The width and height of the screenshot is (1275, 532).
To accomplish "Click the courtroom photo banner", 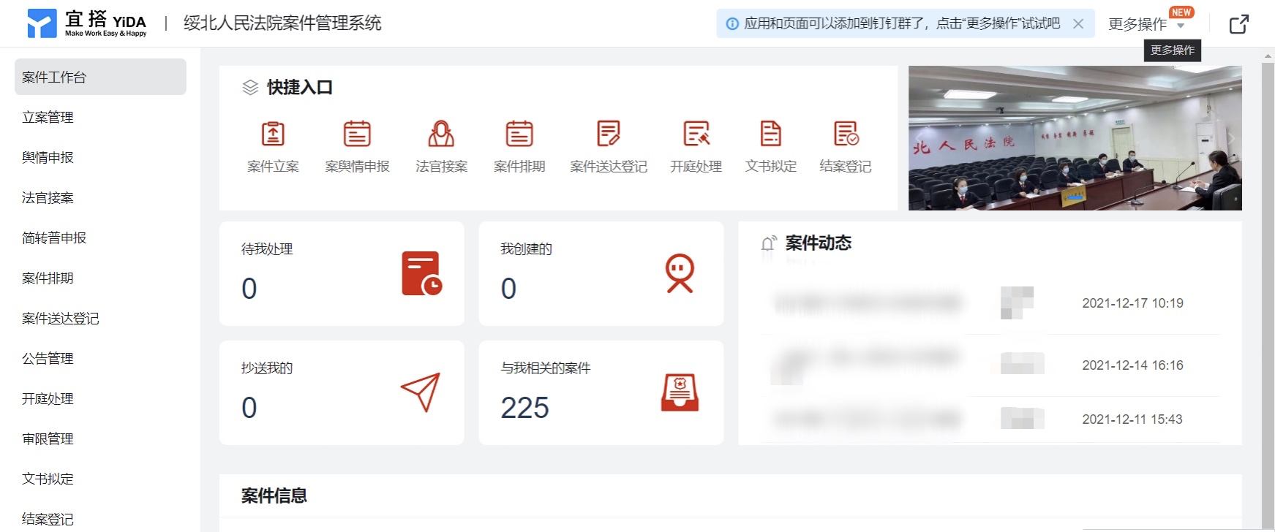I will click(1075, 138).
